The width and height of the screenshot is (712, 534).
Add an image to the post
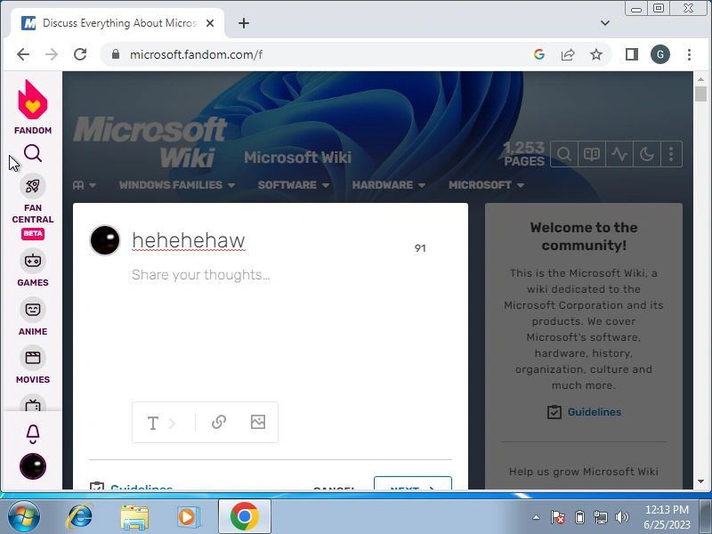258,422
